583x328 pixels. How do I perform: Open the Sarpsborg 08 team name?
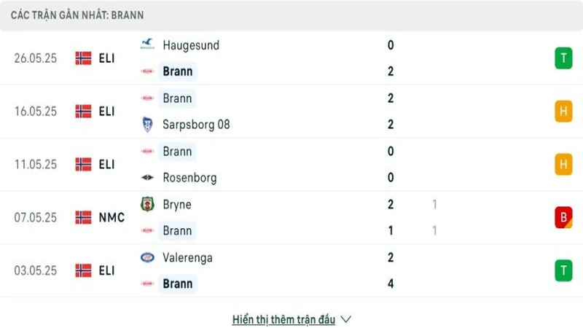[196, 124]
